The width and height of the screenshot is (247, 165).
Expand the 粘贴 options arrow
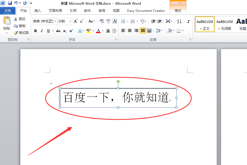click(7, 33)
